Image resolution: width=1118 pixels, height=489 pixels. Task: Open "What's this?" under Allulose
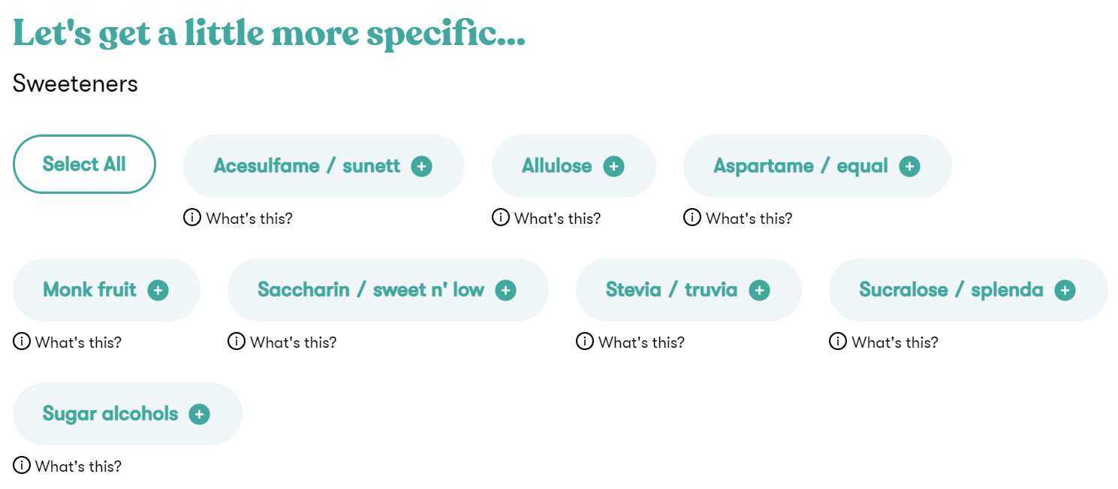(x=547, y=218)
